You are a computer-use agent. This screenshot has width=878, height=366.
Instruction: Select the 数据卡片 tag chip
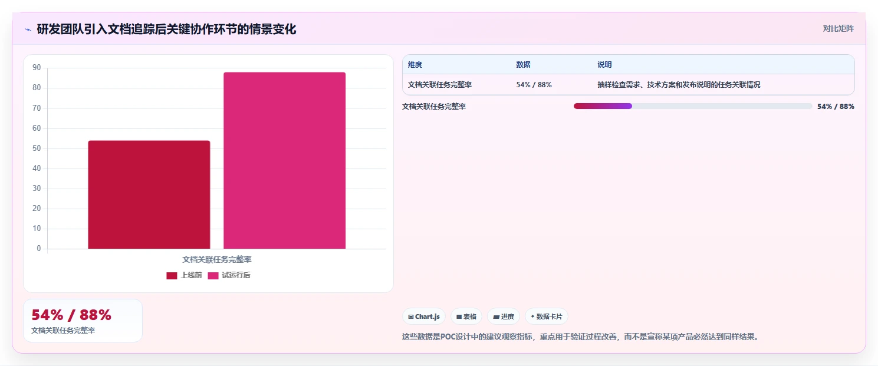[547, 316]
